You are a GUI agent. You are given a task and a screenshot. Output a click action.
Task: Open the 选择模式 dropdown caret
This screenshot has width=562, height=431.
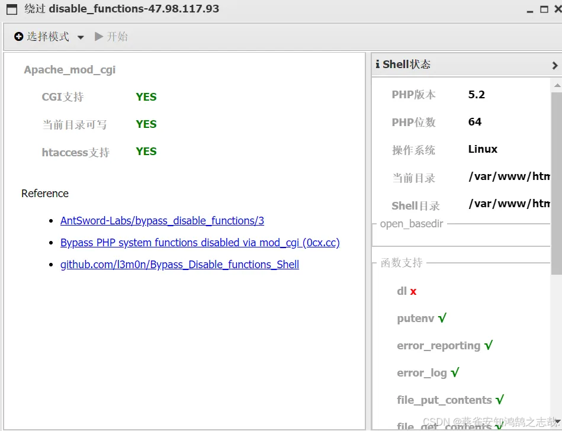pos(81,36)
